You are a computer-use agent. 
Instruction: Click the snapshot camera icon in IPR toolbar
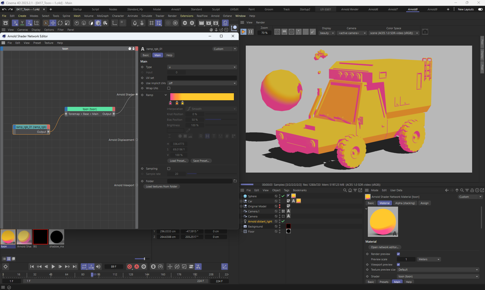coord(425,32)
